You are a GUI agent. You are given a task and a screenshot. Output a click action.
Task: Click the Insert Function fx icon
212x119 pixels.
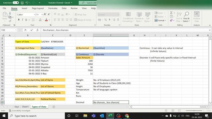point(37,30)
